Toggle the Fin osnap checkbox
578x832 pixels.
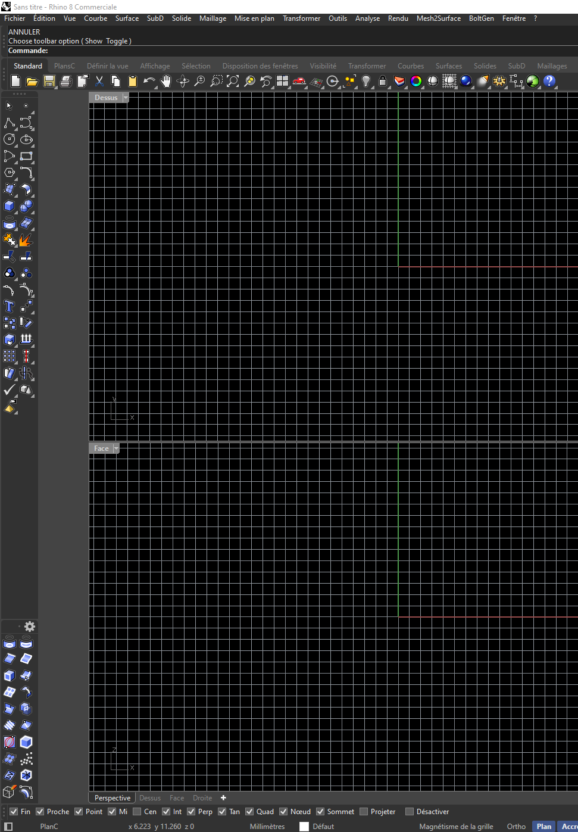pyautogui.click(x=14, y=812)
